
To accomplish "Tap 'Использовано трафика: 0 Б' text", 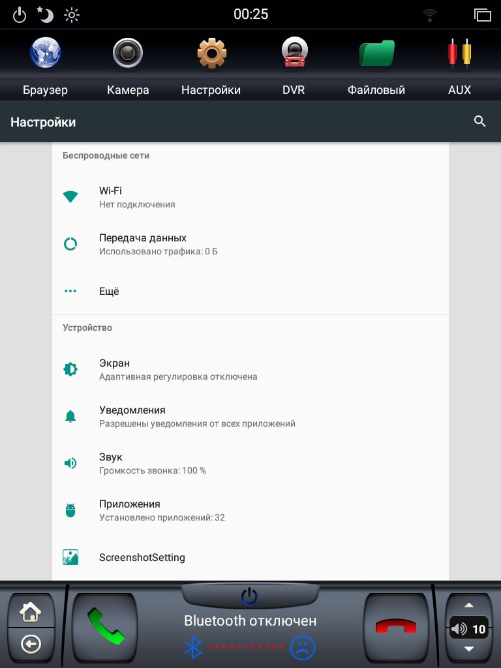I will coord(159,251).
